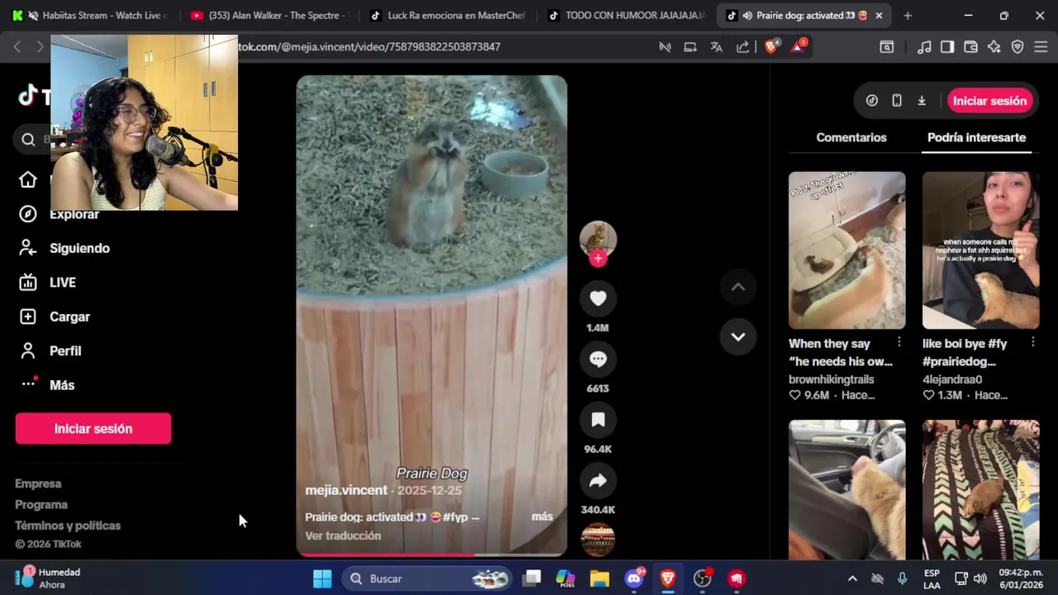1058x595 pixels.
Task: Open the 'like boi bye' prairiedog thumbnail
Action: coord(980,250)
